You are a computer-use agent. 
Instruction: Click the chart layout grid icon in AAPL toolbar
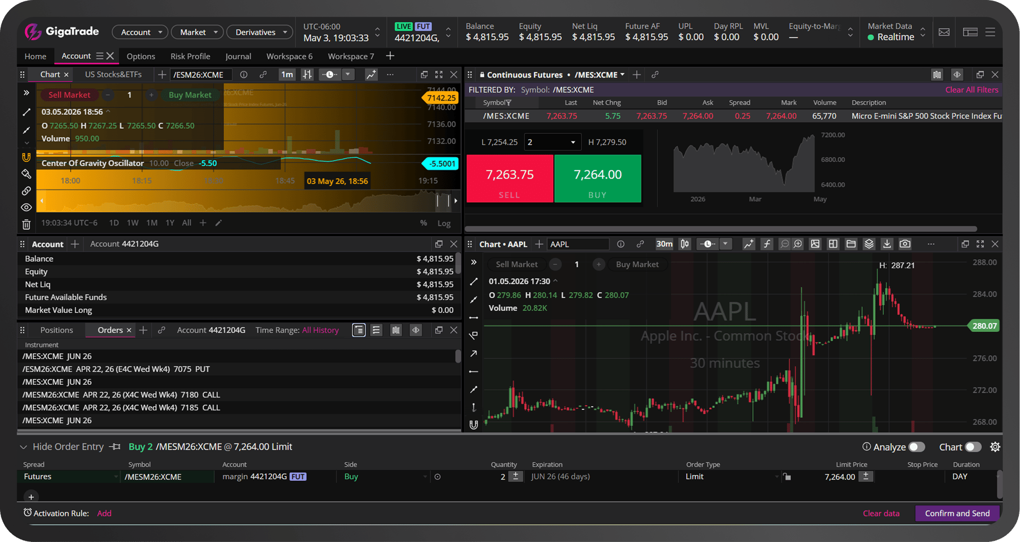[x=833, y=244]
